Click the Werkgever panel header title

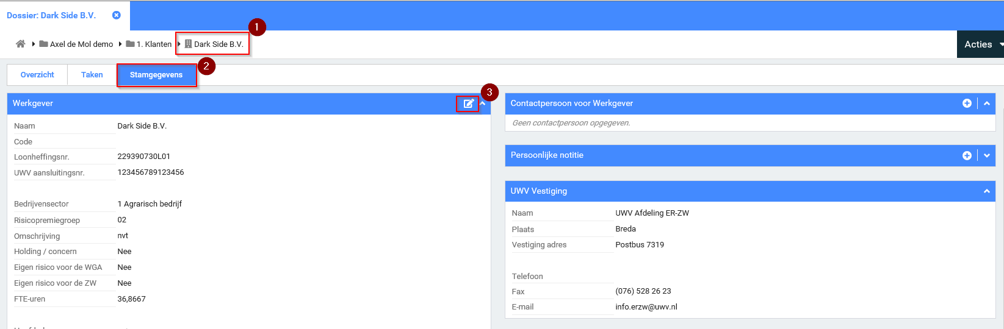tap(33, 104)
